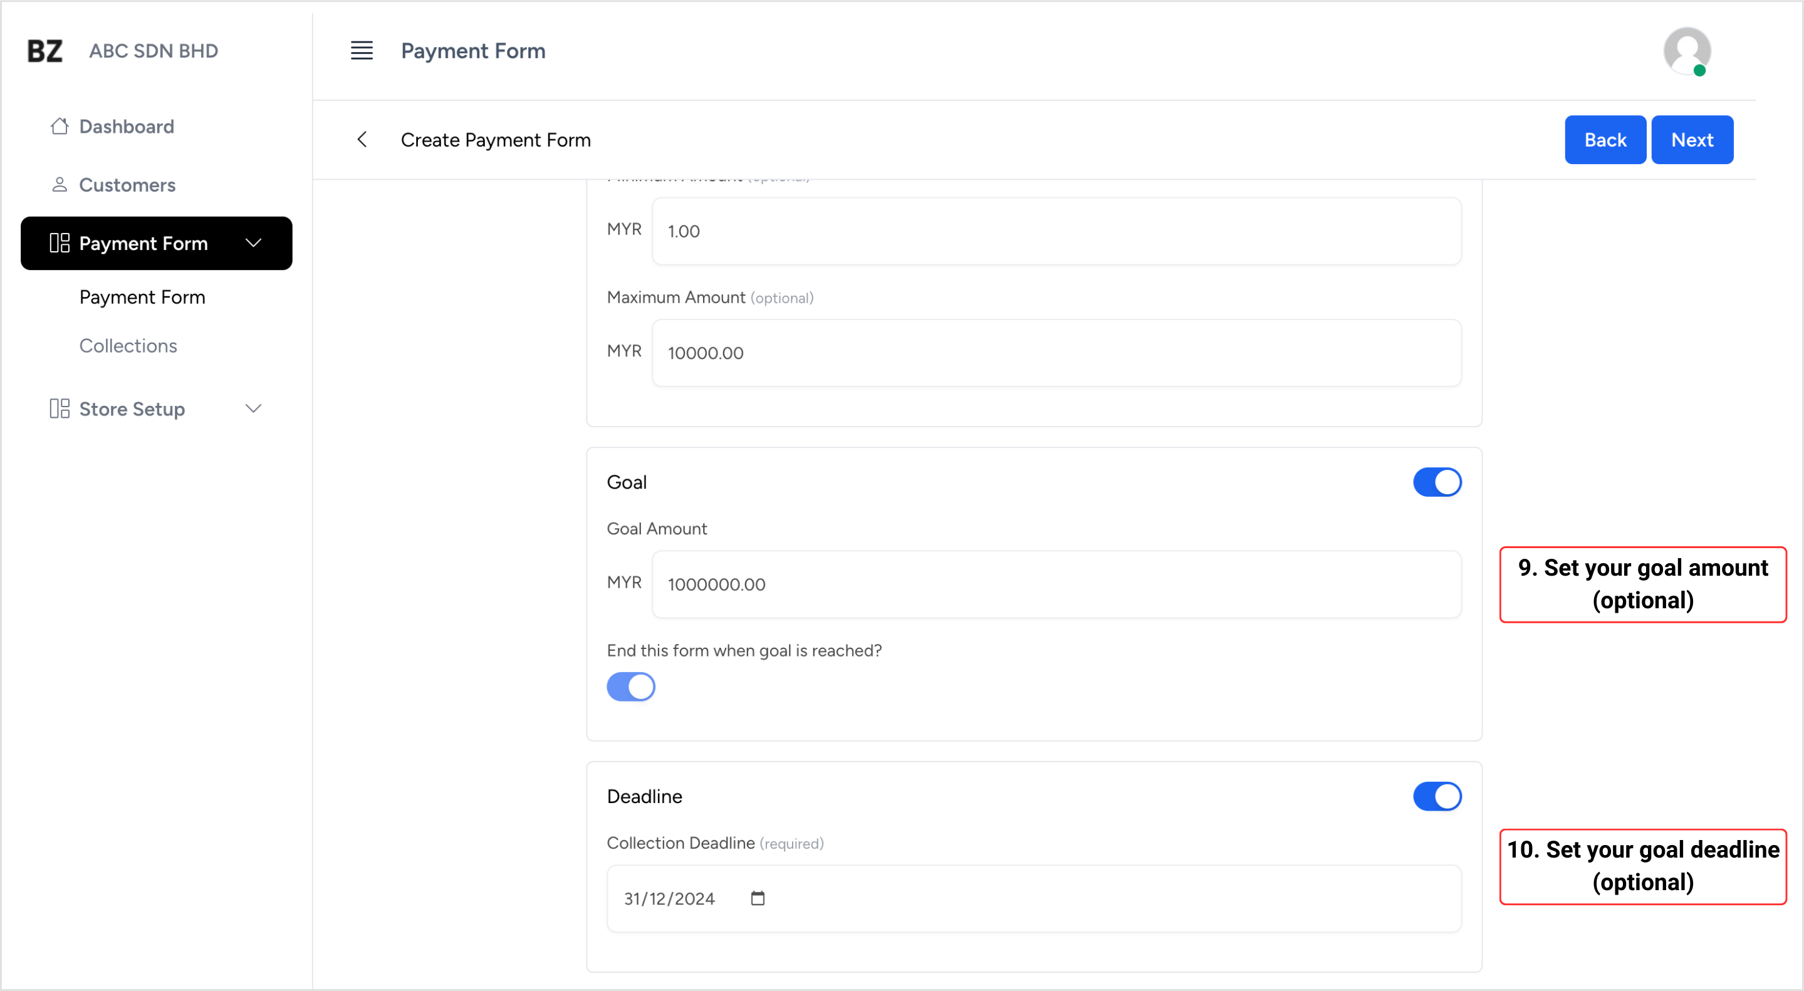Toggle end form when goal is reached
1804x991 pixels.
click(630, 687)
